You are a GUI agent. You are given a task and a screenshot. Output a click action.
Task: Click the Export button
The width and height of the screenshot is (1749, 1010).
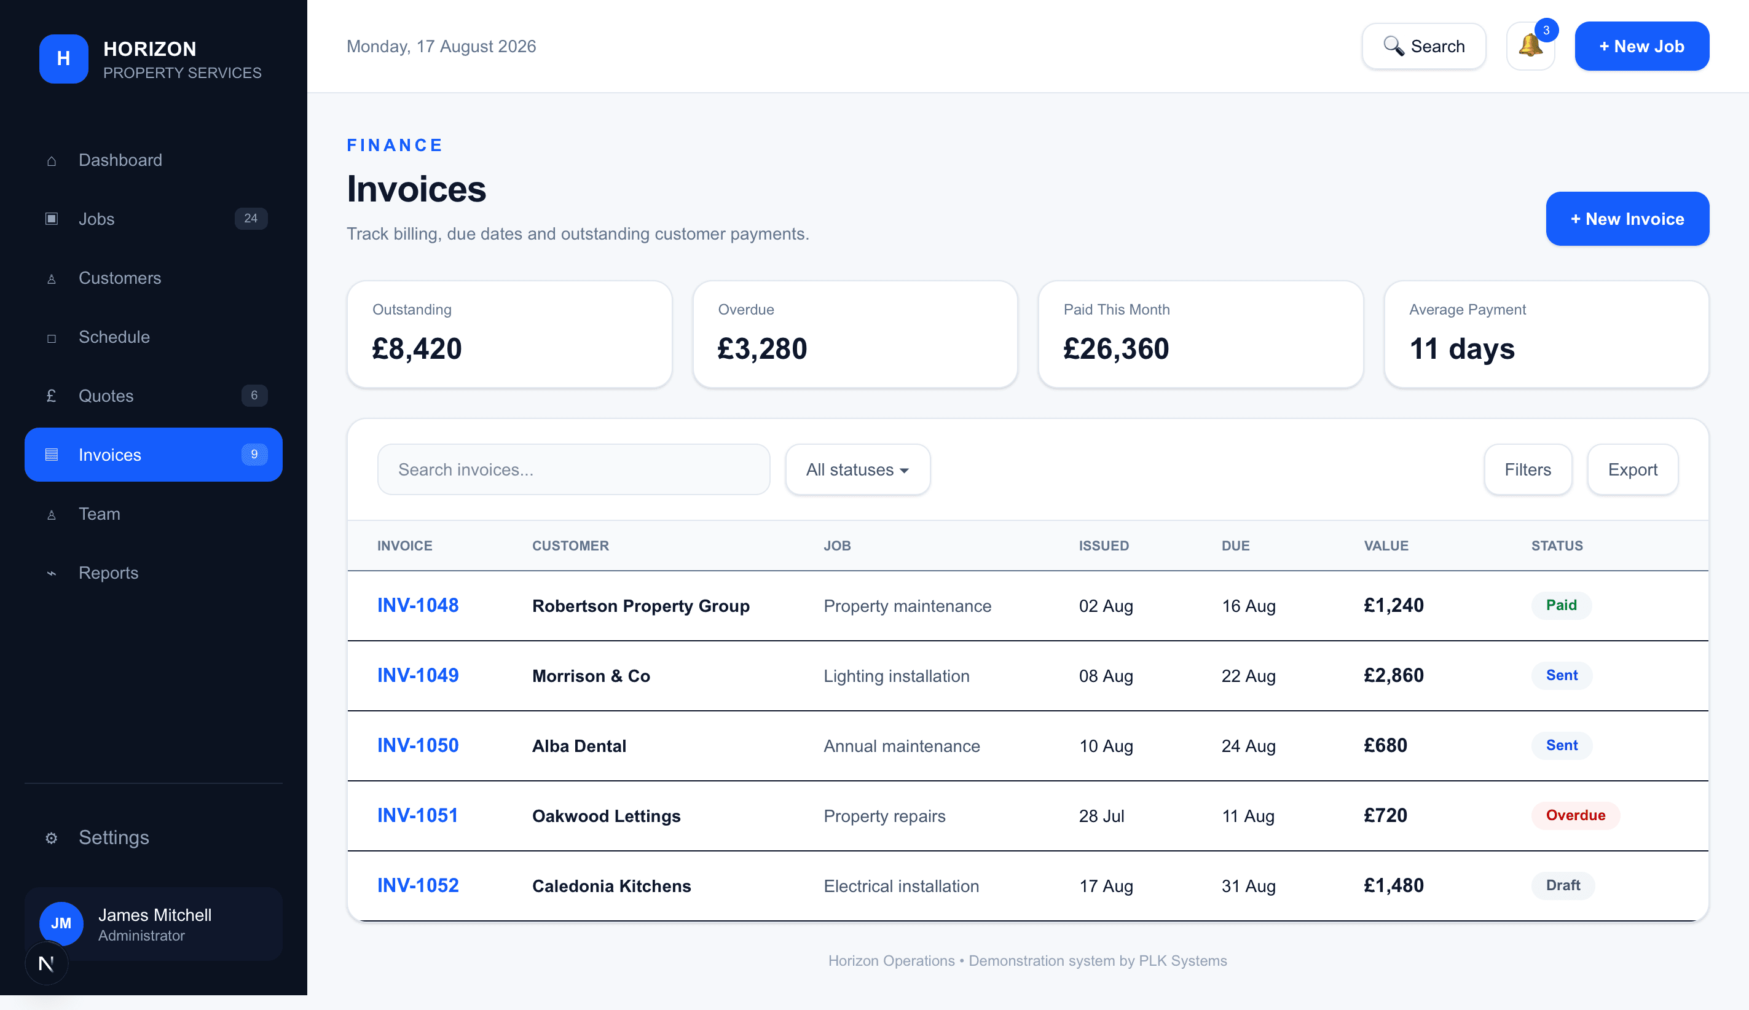tap(1632, 469)
